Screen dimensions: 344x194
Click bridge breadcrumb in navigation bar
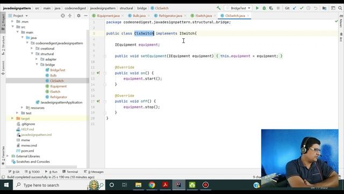click(x=142, y=8)
